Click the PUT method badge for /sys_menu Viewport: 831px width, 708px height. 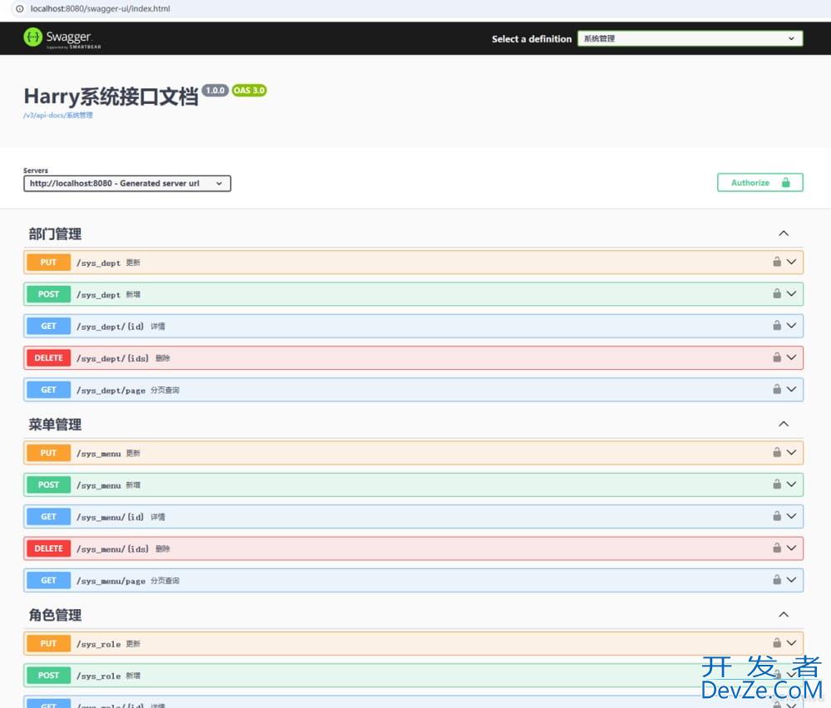[48, 453]
